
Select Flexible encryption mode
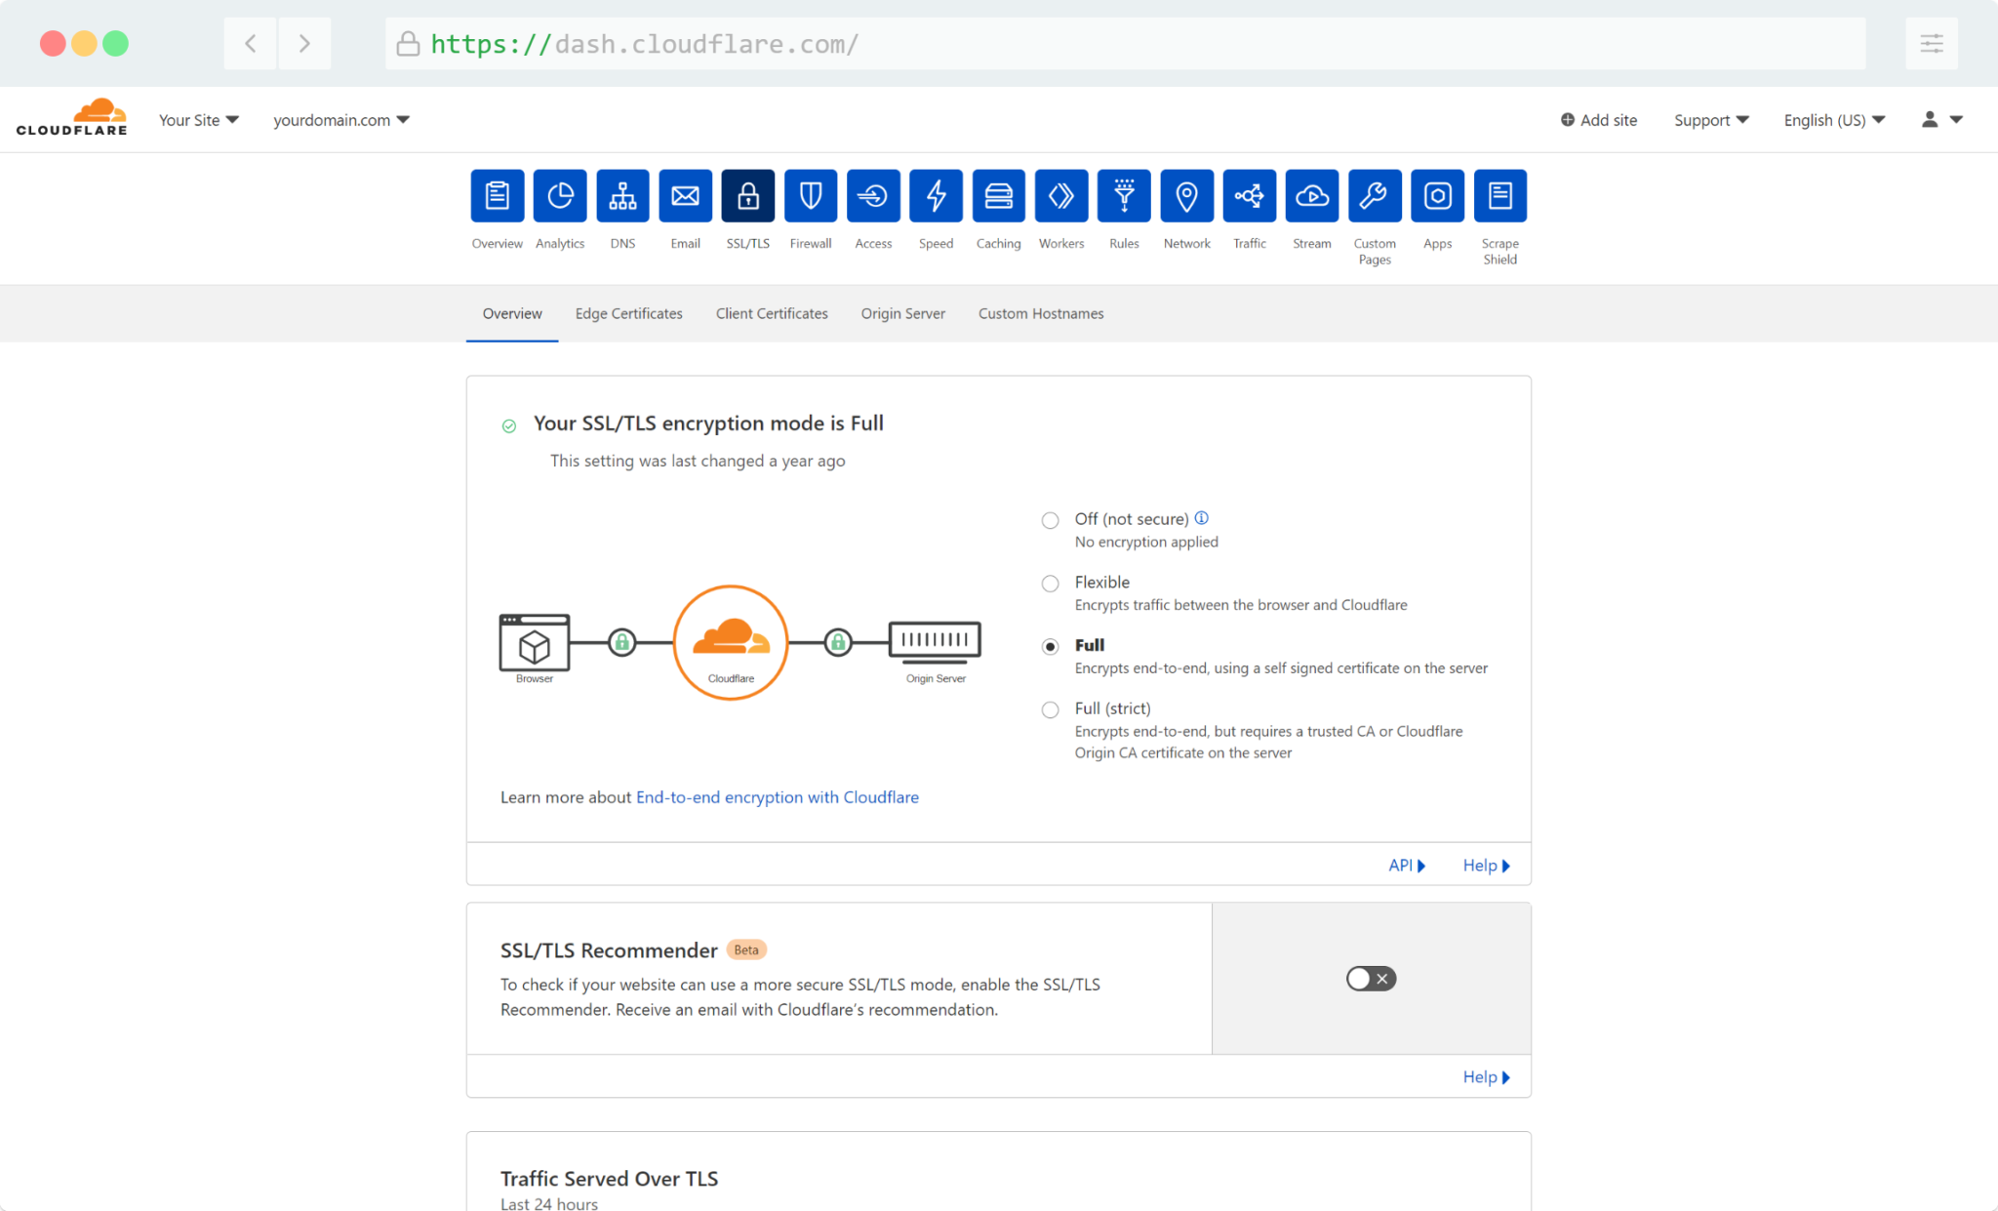1050,584
